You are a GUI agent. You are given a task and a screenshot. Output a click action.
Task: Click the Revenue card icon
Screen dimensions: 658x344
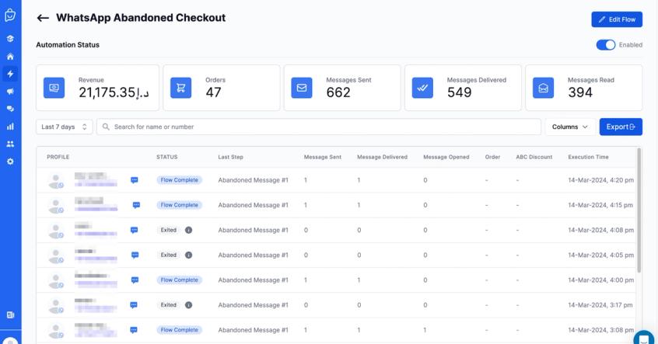point(54,88)
